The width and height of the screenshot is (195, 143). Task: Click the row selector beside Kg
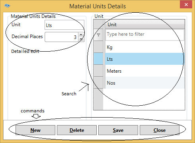click(98, 47)
